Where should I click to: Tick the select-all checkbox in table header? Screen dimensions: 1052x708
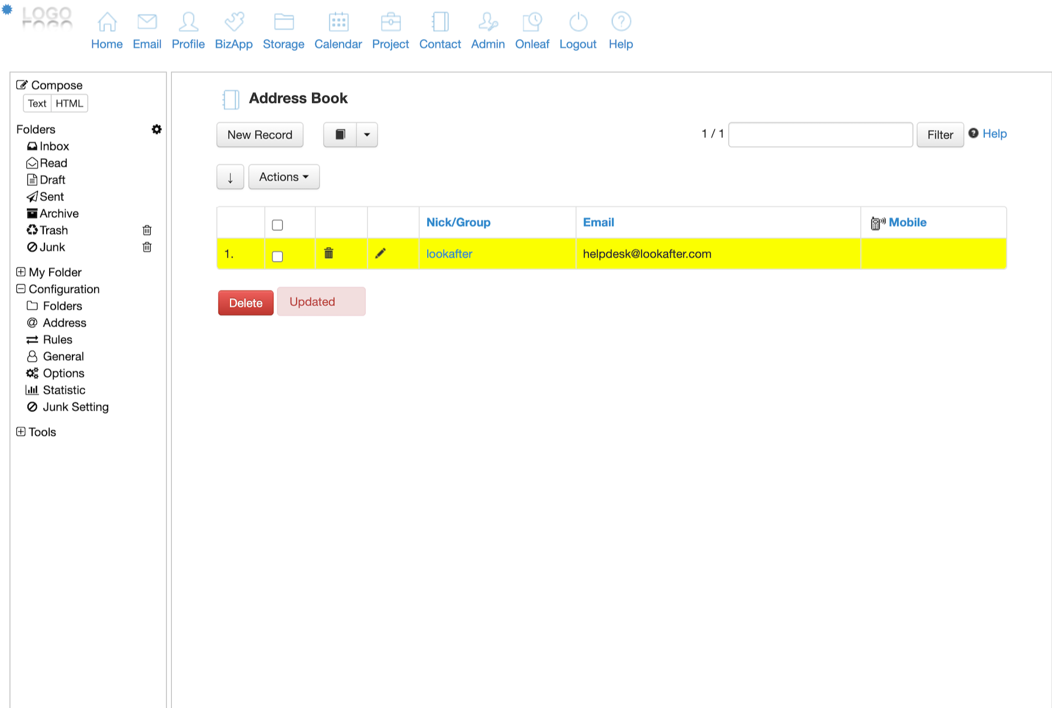pyautogui.click(x=278, y=225)
